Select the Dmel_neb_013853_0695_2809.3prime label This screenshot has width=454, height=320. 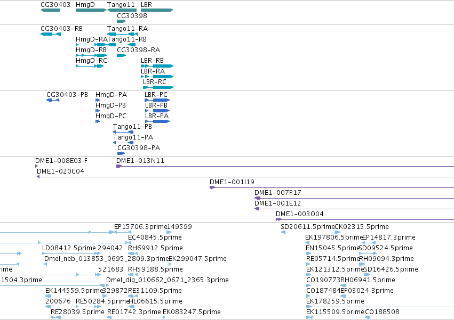pyautogui.click(x=106, y=259)
